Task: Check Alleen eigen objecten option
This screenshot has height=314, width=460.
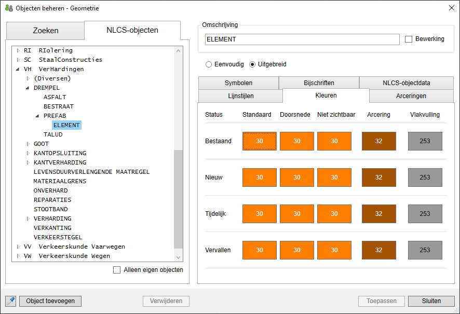Action: pos(117,270)
